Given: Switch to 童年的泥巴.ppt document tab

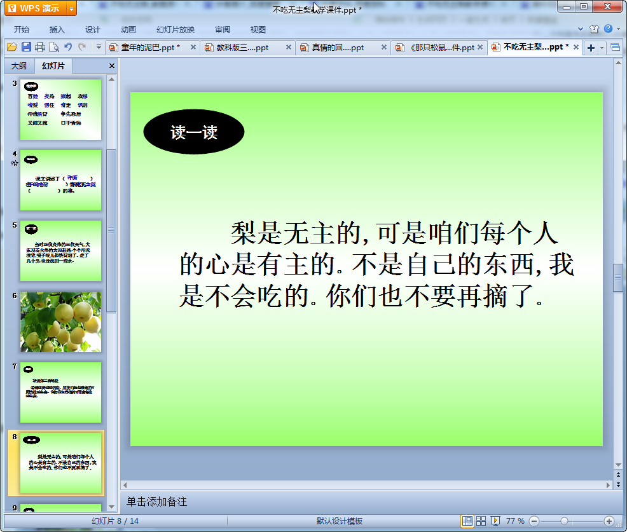Looking at the screenshot, I should [x=150, y=48].
